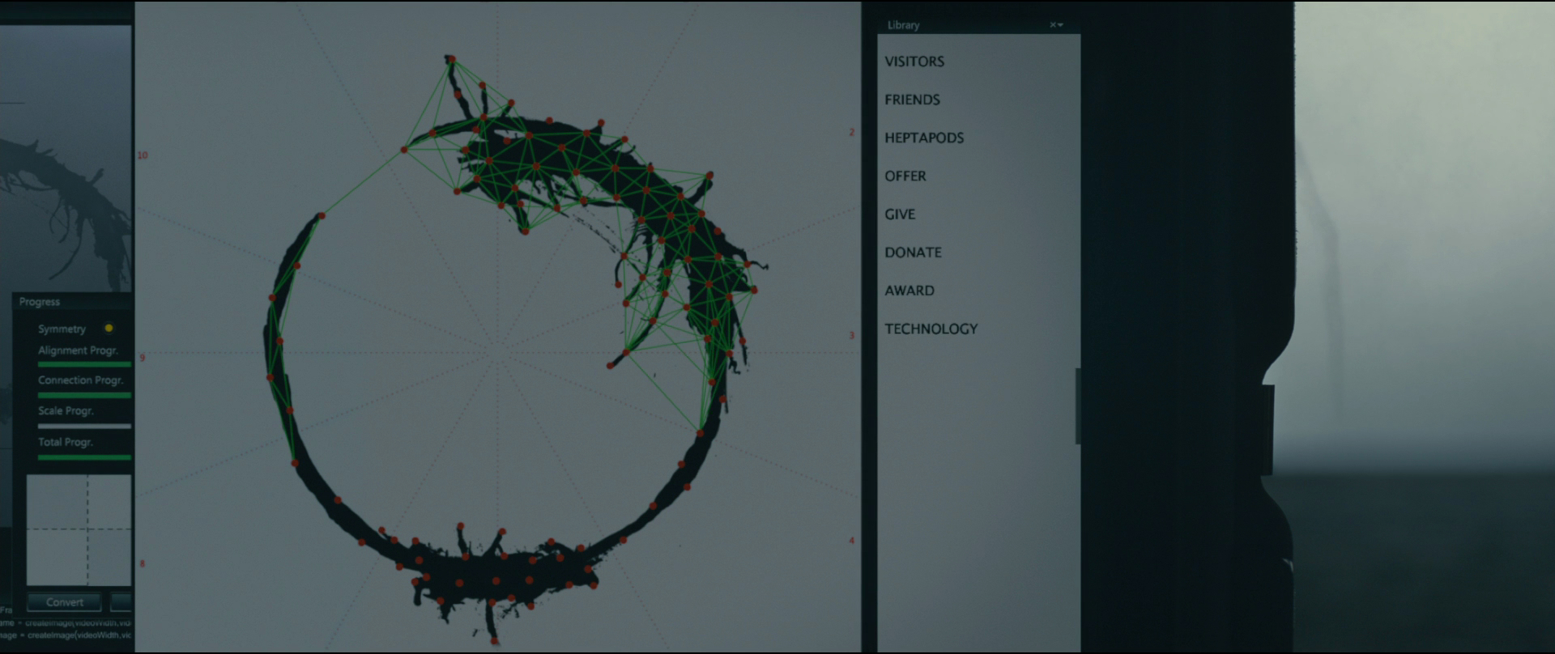Click sector number 4 on the canvas

tap(851, 541)
